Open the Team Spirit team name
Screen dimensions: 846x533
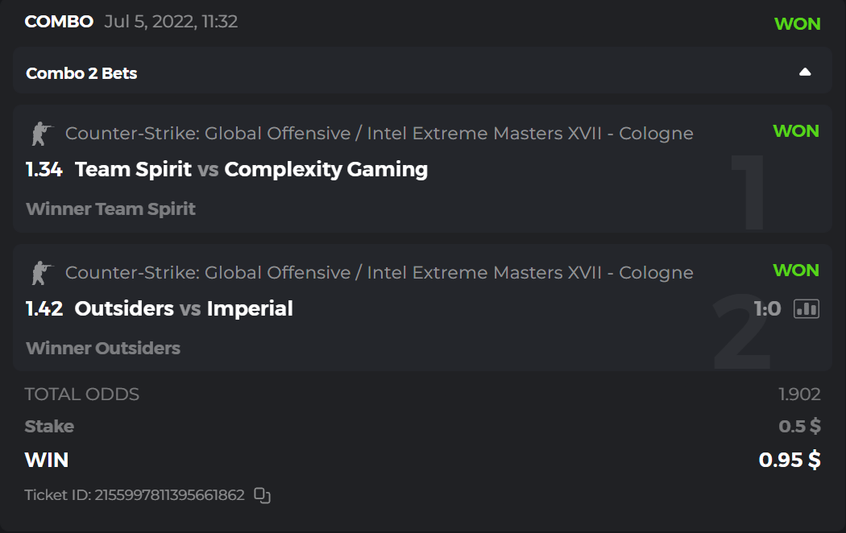[x=133, y=169]
